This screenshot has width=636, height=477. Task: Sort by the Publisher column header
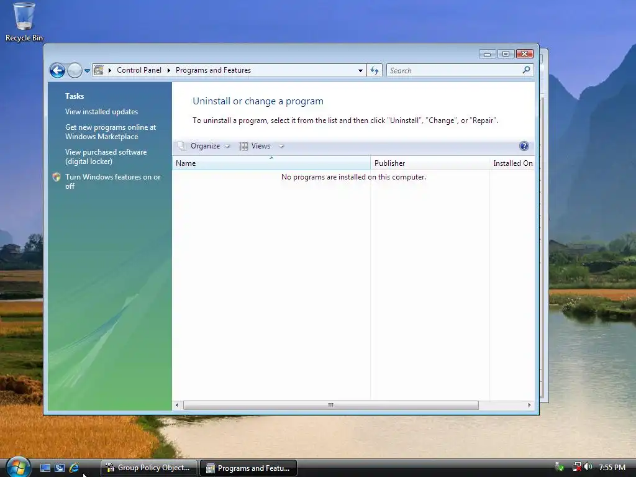[x=430, y=163]
